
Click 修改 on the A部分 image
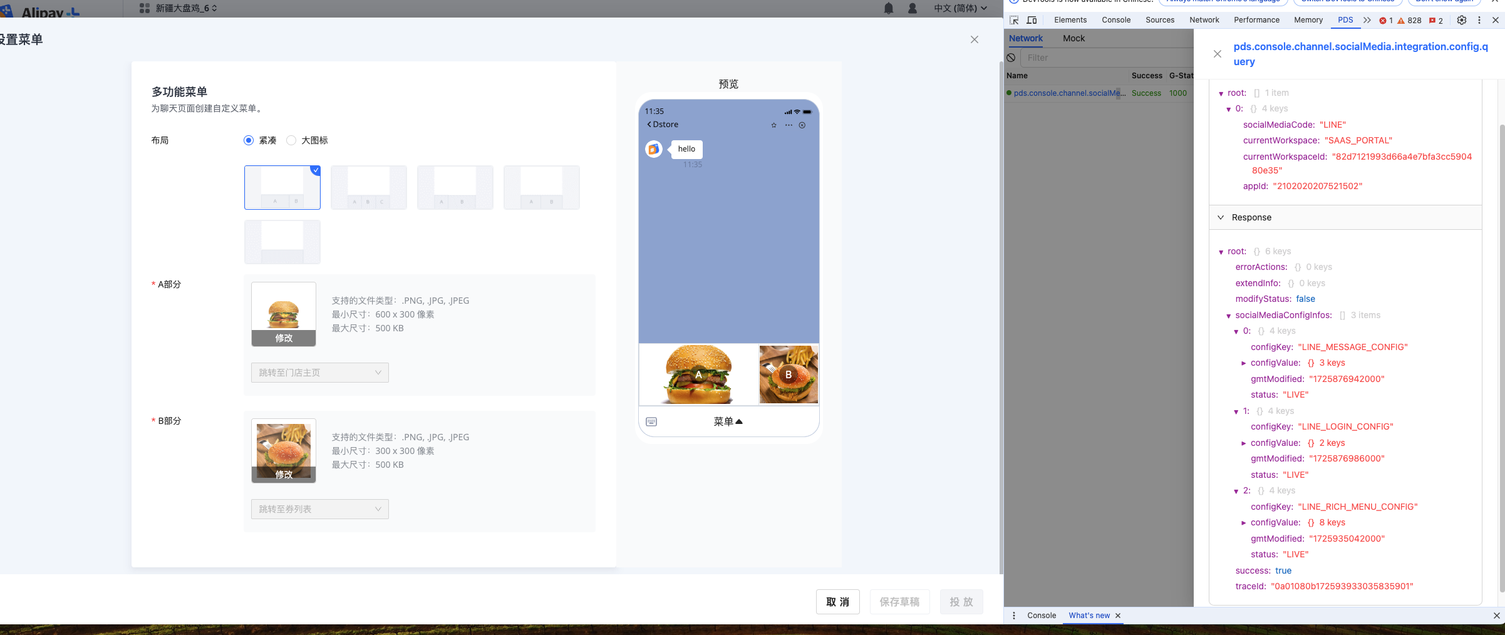(284, 338)
